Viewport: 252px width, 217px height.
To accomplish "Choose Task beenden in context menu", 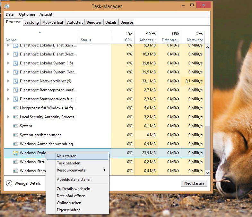I will pos(77,163).
